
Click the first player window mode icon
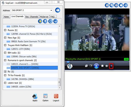coord(107,5)
